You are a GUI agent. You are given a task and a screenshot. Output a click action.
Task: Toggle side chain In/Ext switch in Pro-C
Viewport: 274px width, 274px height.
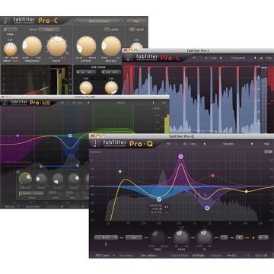[x=86, y=72]
